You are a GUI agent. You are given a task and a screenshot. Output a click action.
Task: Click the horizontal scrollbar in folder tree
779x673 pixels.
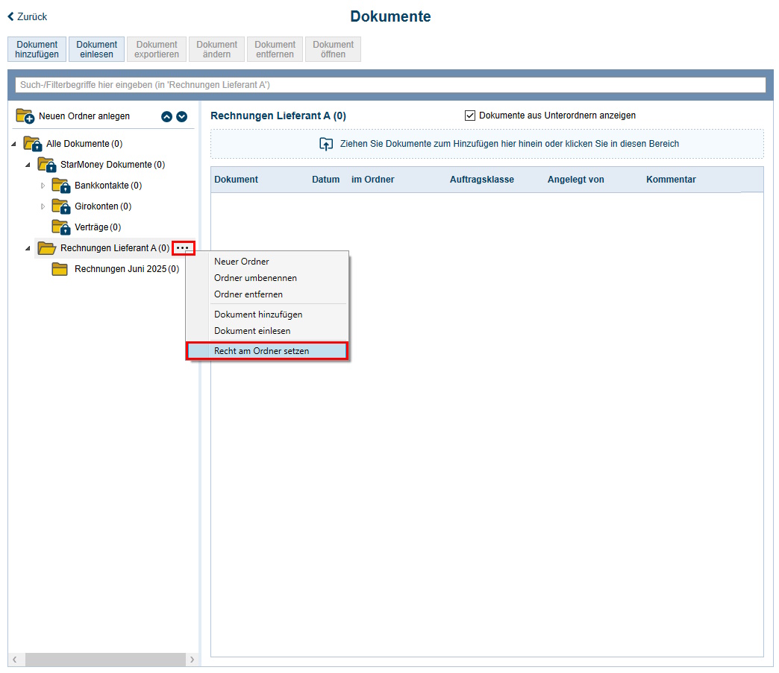click(x=104, y=660)
